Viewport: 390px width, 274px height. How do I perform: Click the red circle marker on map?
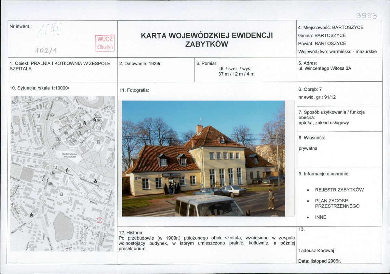99,220
